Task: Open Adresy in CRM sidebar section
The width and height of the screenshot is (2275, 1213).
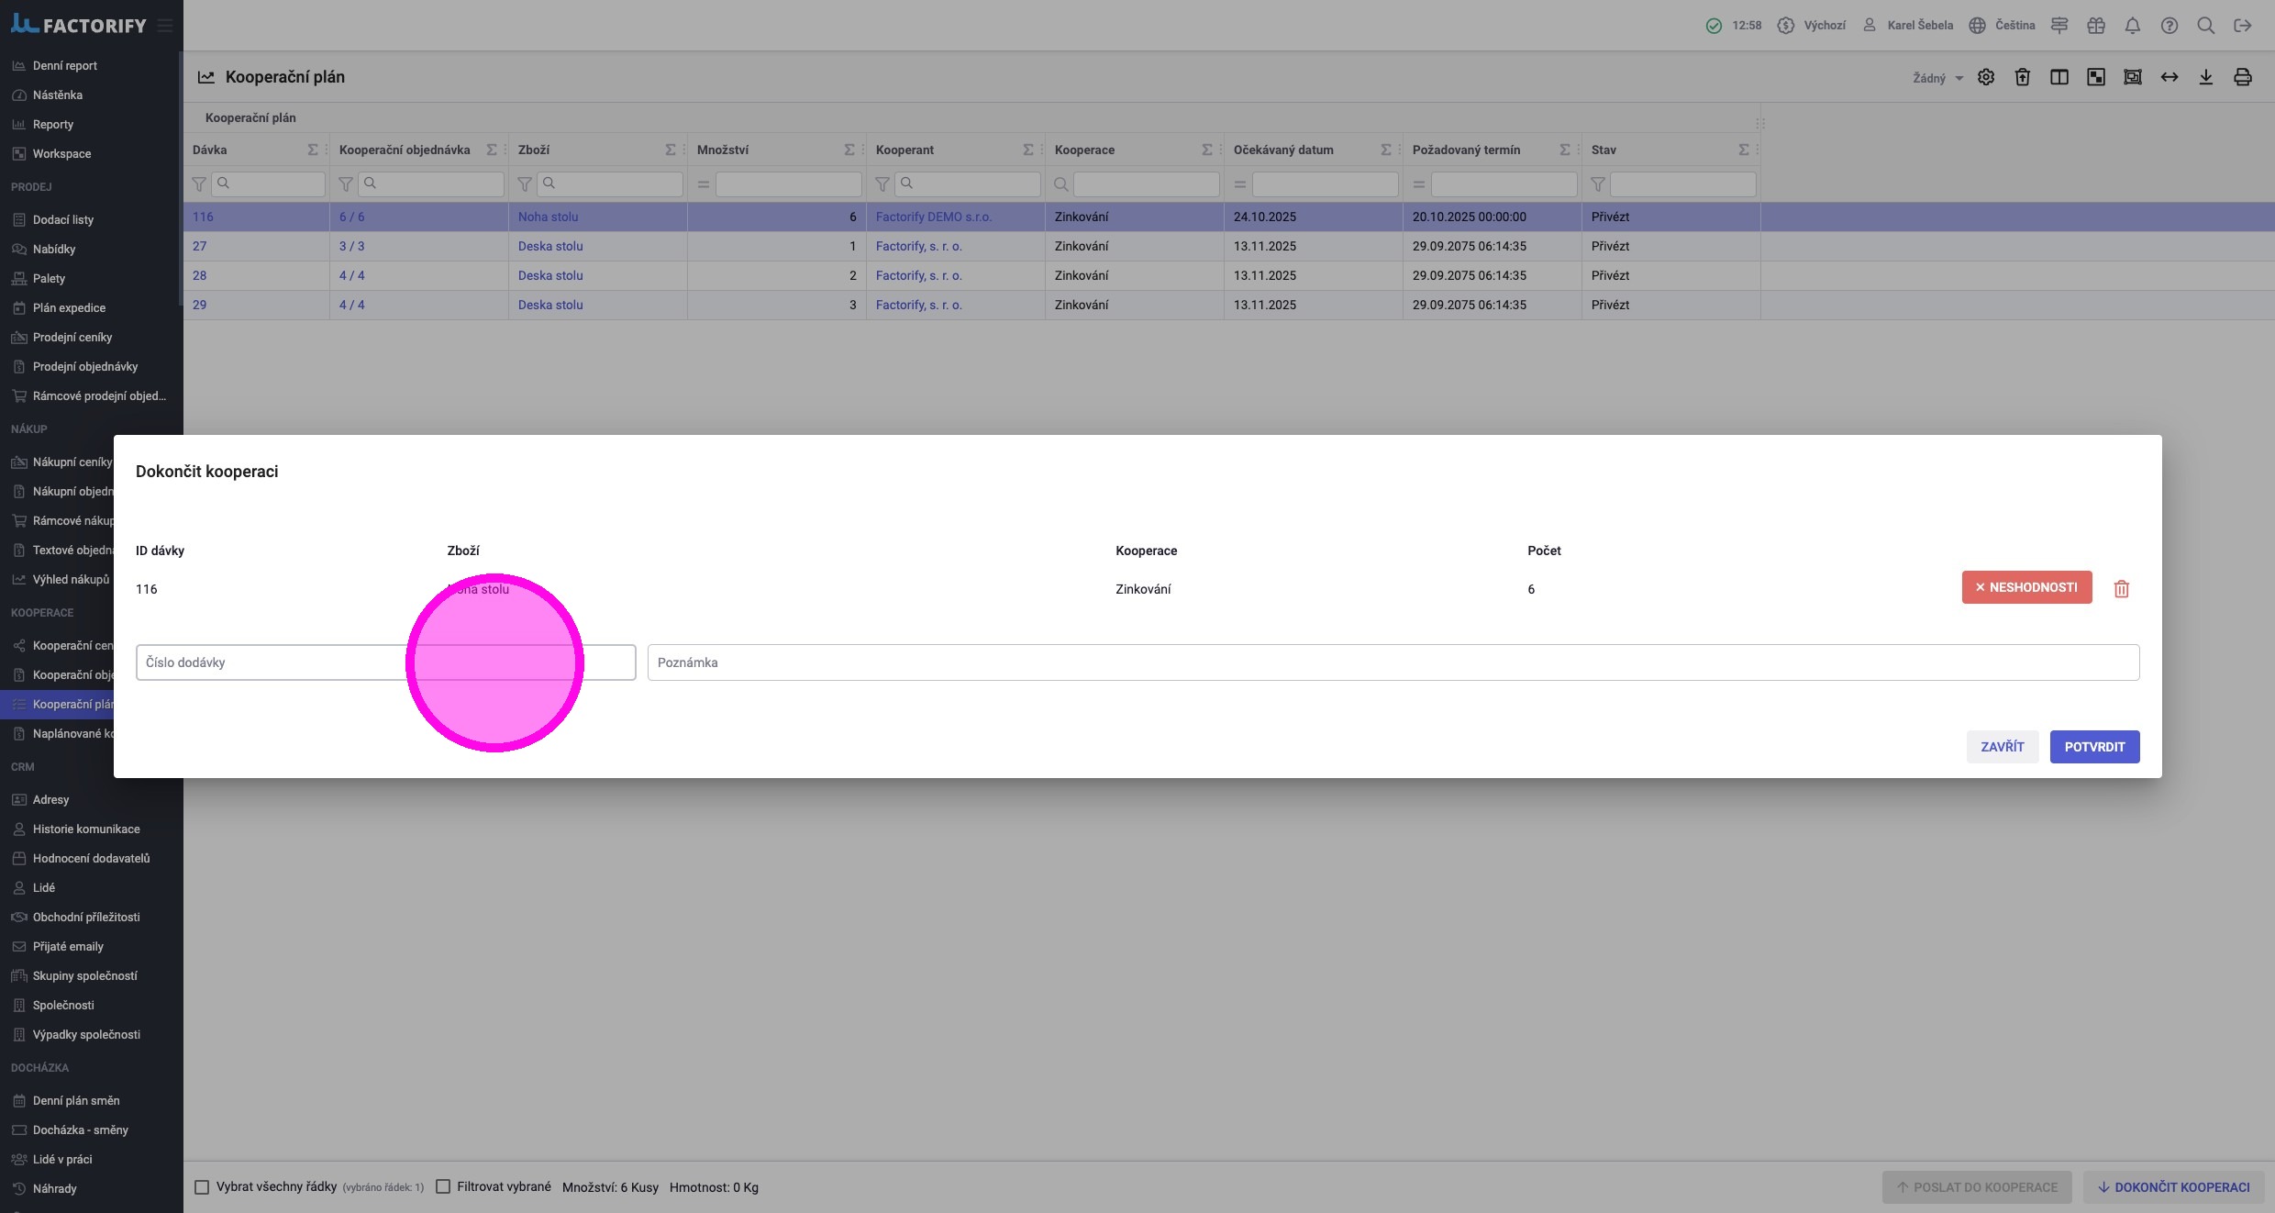Action: coord(50,800)
